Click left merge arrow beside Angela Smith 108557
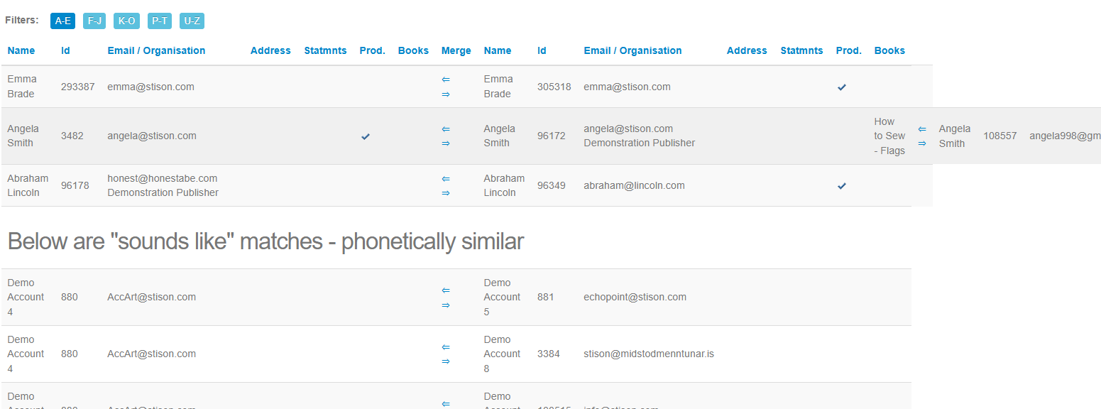The image size is (1101, 409). click(921, 129)
